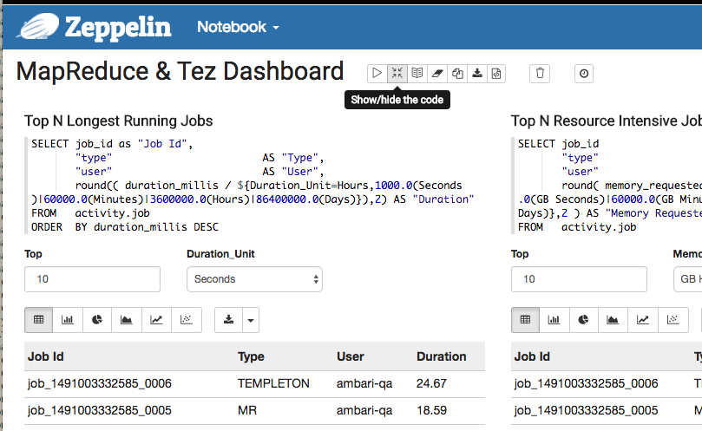This screenshot has height=431, width=702.
Task: Toggle show/hide output with the book icon
Action: (x=417, y=74)
